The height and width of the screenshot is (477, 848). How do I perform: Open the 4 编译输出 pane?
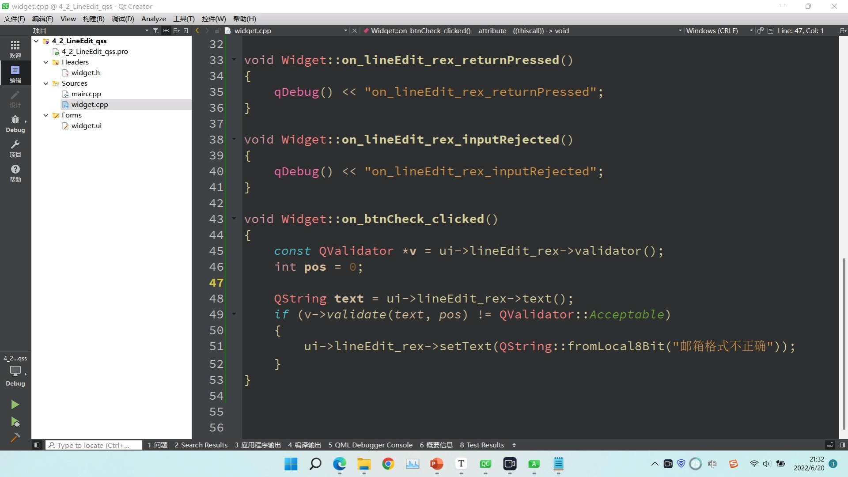[x=305, y=445]
